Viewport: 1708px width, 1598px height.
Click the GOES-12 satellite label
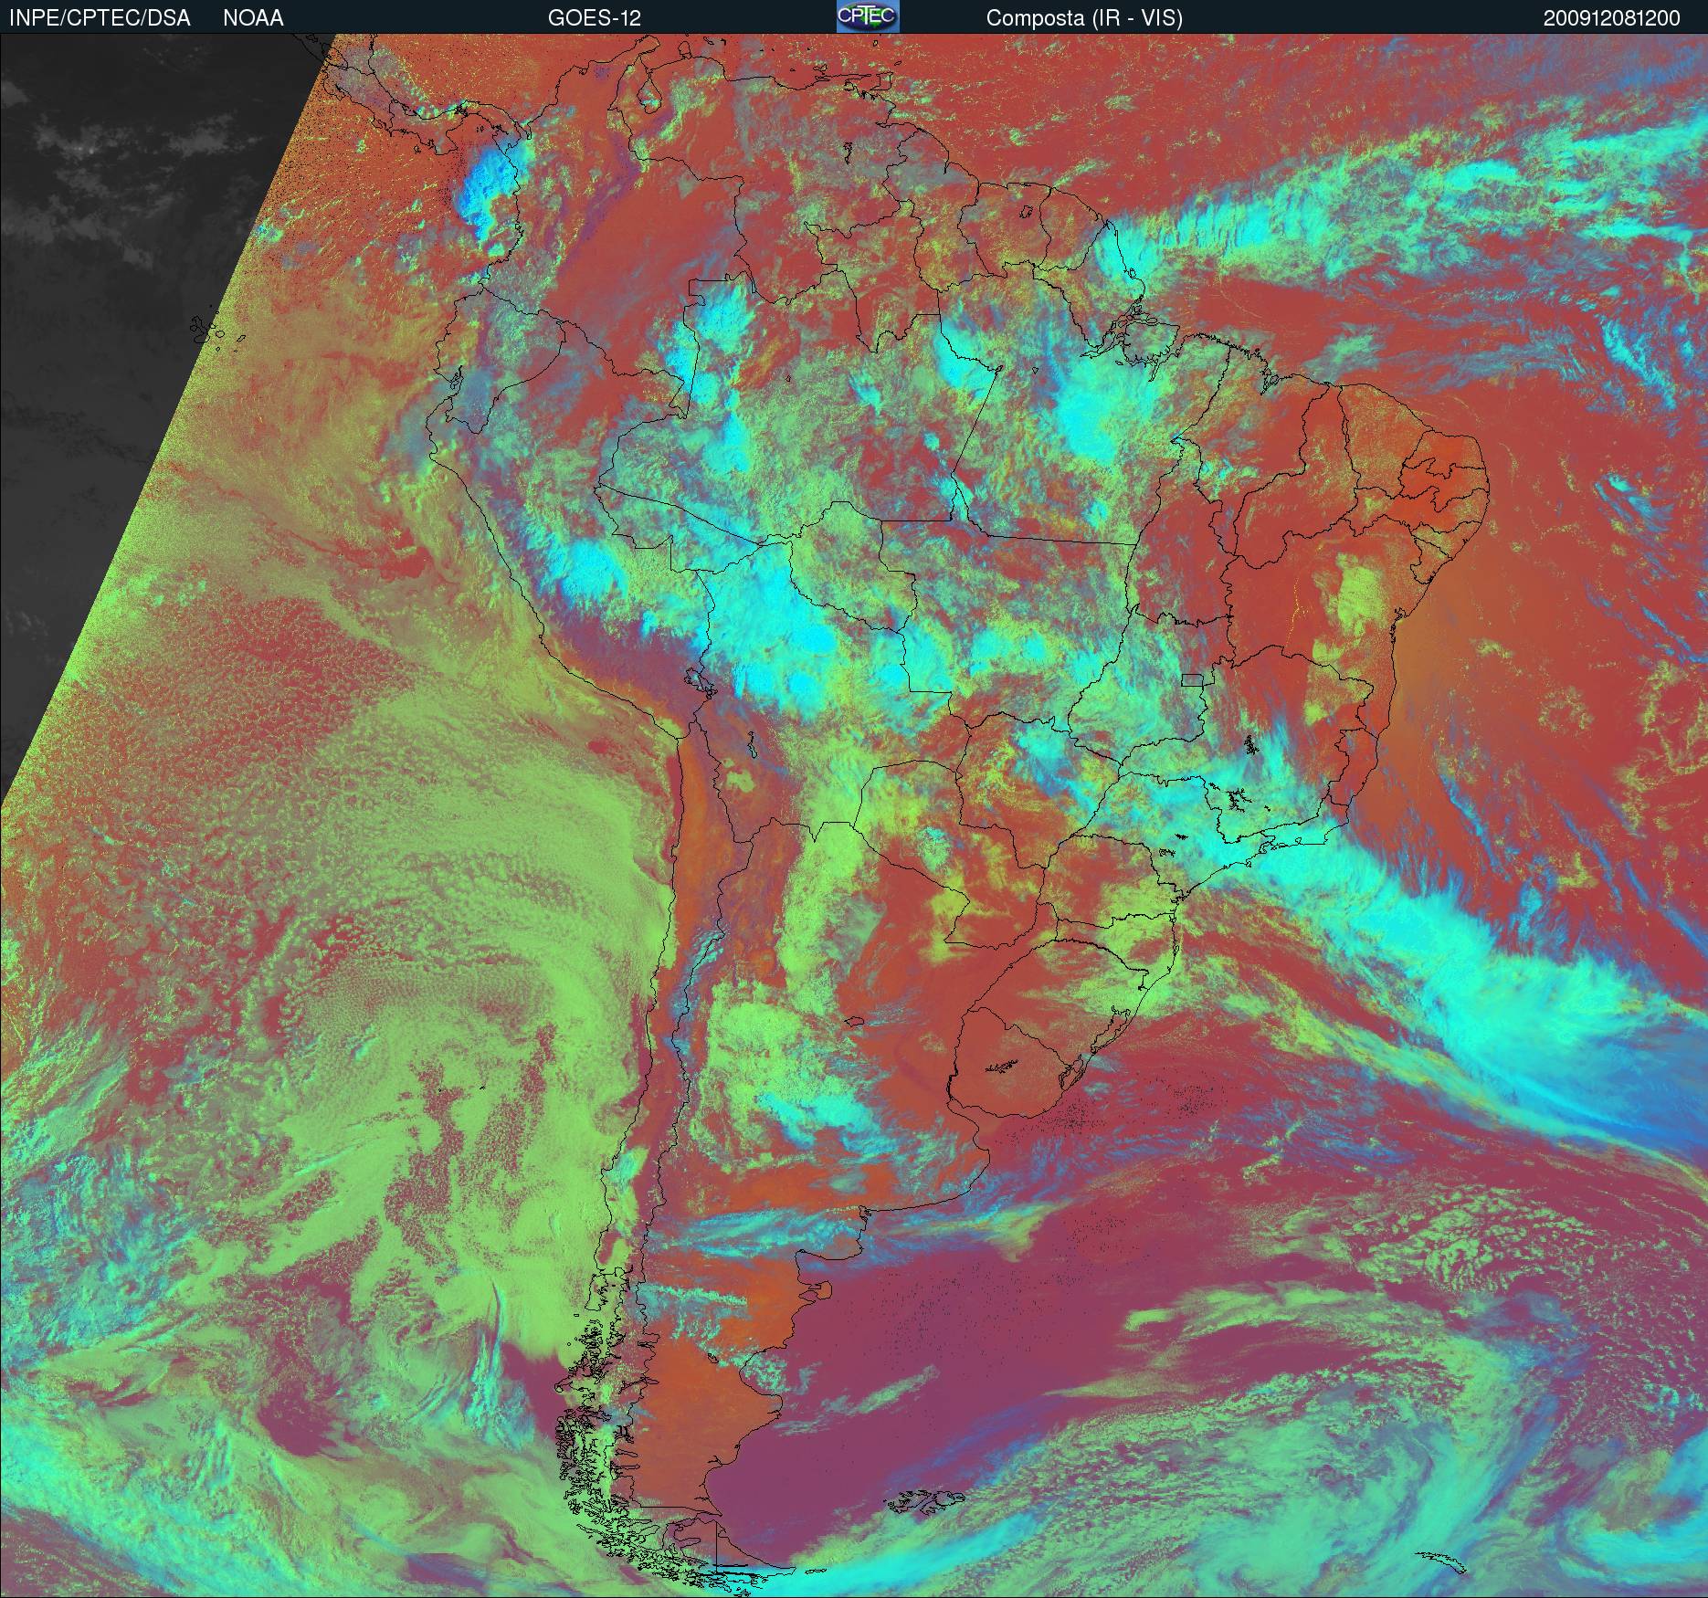tap(595, 18)
